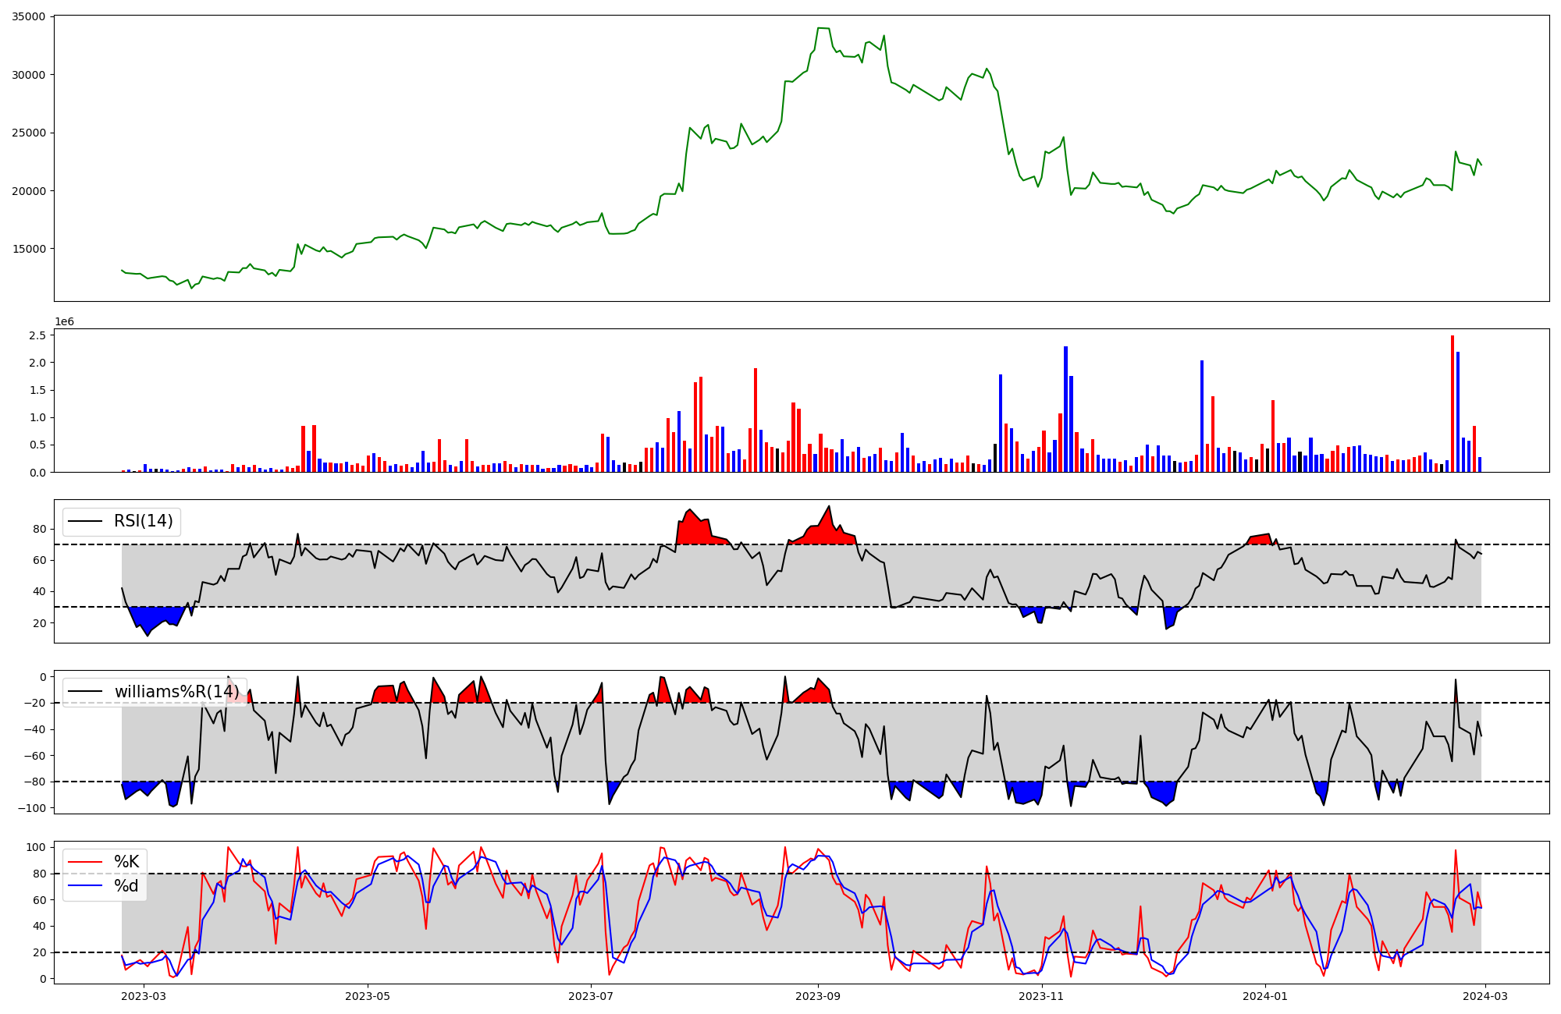Click the 2023-09 x-axis date label
This screenshot has height=1014, width=1561.
(818, 996)
